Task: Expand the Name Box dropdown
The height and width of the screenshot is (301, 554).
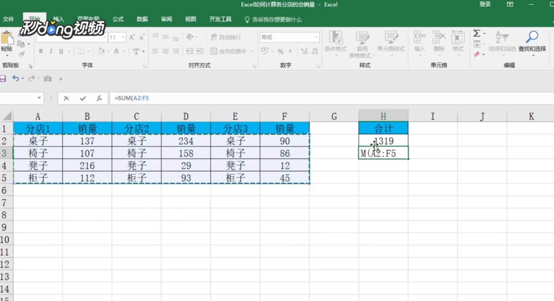Action: click(39, 98)
